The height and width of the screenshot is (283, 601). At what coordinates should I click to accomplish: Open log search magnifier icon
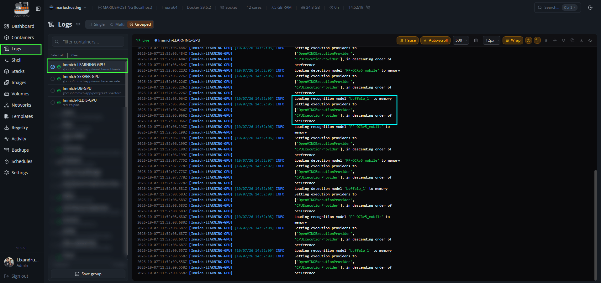coord(564,40)
